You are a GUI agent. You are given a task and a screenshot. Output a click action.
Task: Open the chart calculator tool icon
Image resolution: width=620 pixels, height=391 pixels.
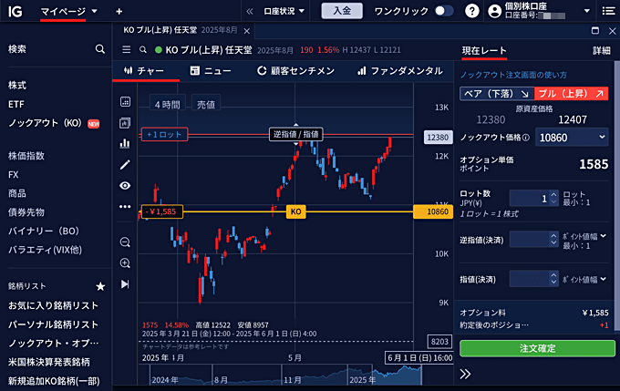[125, 101]
